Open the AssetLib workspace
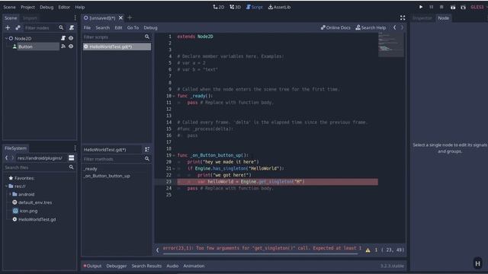Screen dimensions: 488x274 (280, 7)
